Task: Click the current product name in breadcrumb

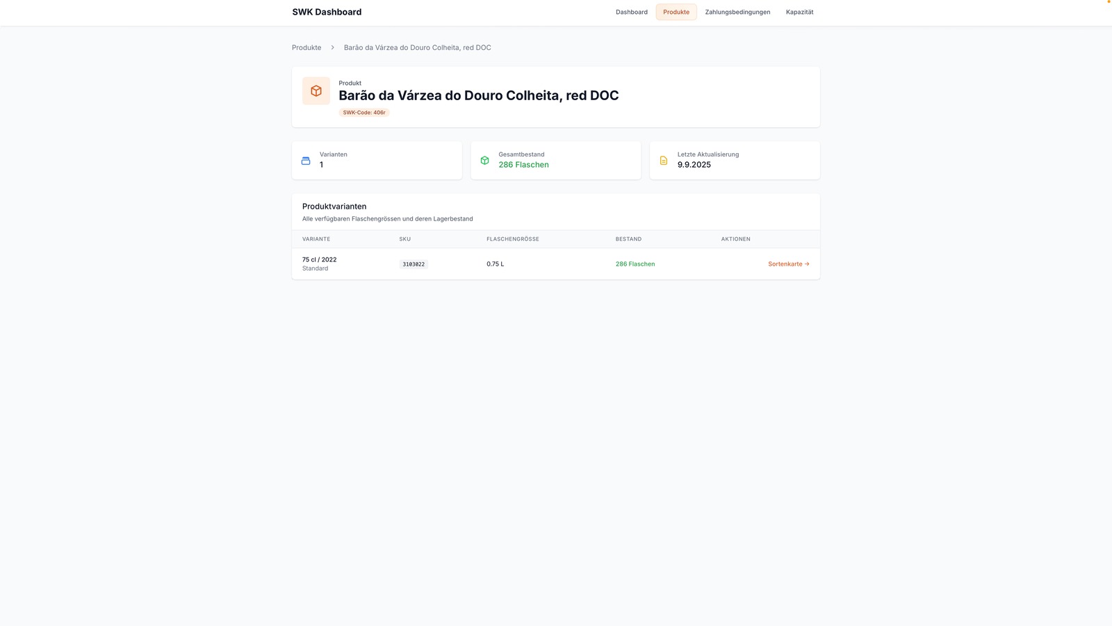Action: (418, 47)
